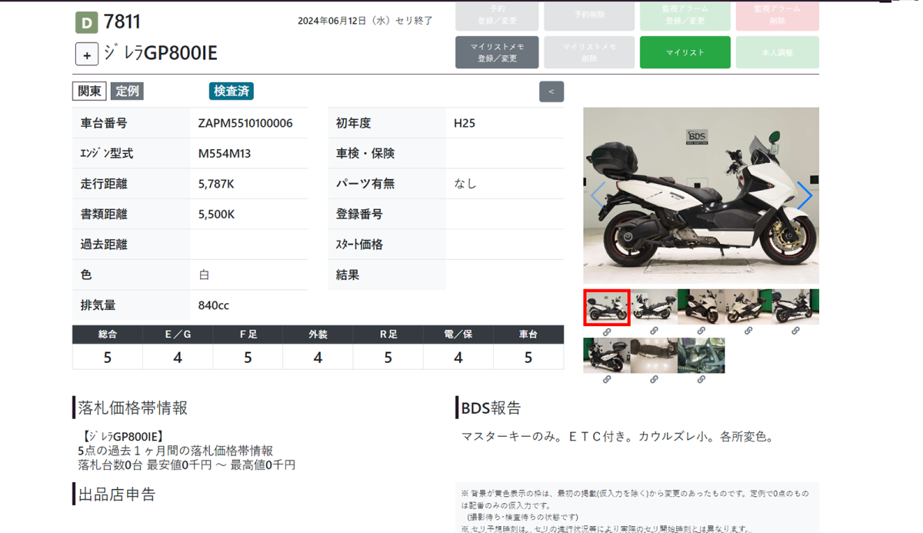Click displacement value 840cc
The height and width of the screenshot is (533, 923).
click(x=214, y=305)
